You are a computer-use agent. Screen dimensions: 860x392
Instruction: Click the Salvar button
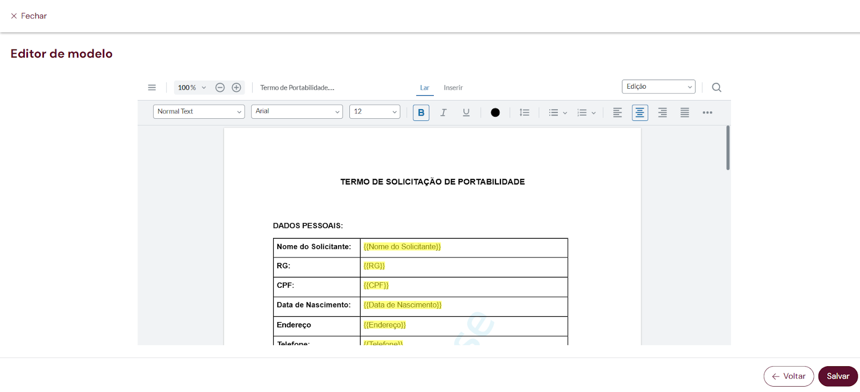click(x=837, y=376)
